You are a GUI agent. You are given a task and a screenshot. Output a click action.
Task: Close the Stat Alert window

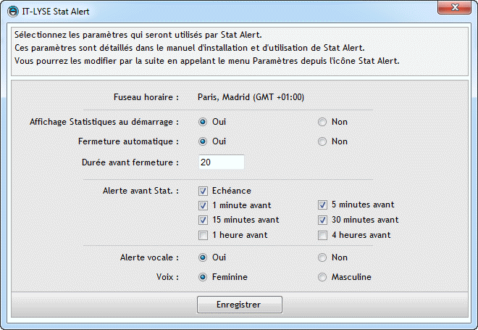[455, 7]
